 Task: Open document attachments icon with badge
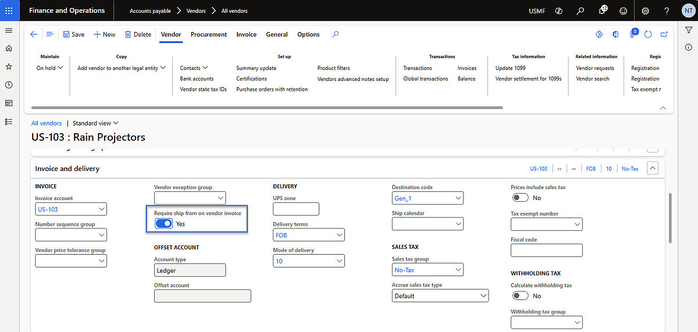click(x=633, y=34)
